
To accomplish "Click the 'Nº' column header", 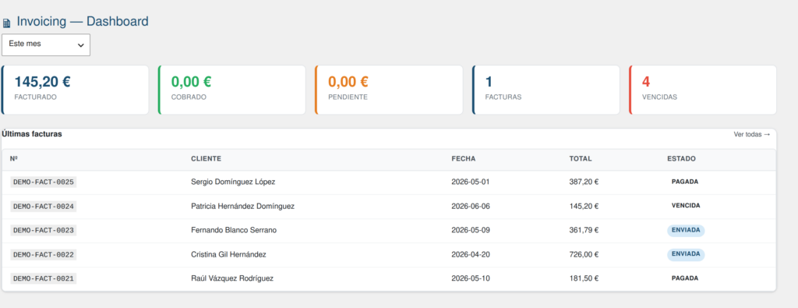I will pyautogui.click(x=14, y=158).
